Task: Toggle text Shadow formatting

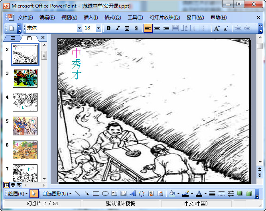Action: [136, 28]
